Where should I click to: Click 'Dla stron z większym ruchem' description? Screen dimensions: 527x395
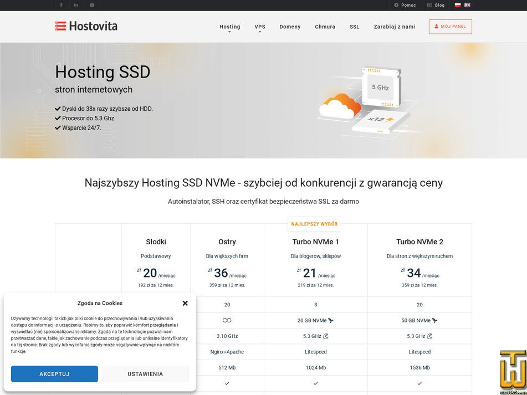click(x=419, y=256)
